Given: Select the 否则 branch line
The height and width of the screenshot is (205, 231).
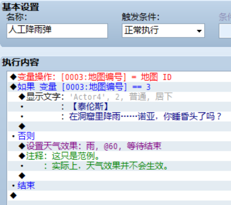Looking at the screenshot, I should [x=120, y=136].
